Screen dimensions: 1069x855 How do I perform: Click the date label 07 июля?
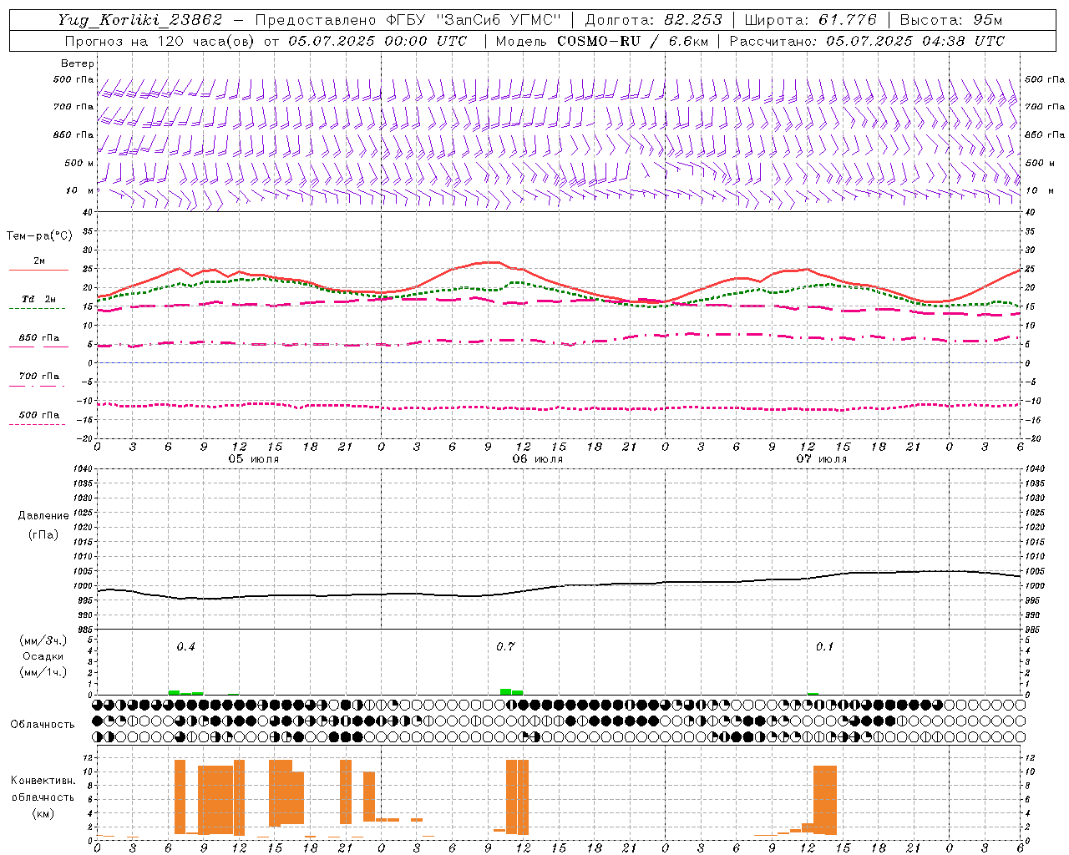(x=822, y=459)
